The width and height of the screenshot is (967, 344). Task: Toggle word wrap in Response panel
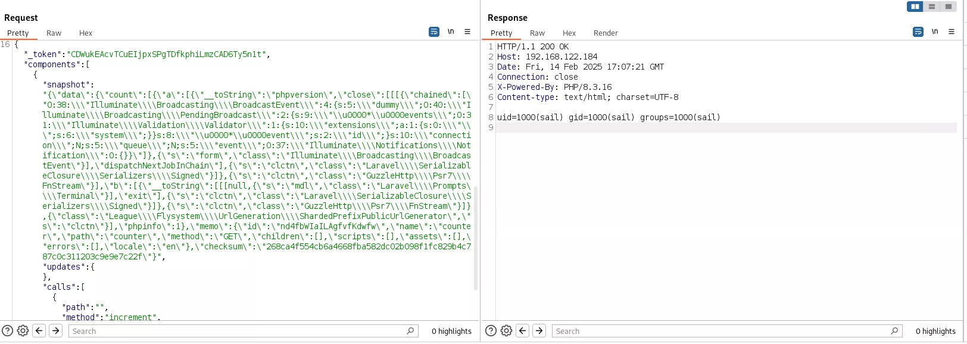tap(918, 32)
